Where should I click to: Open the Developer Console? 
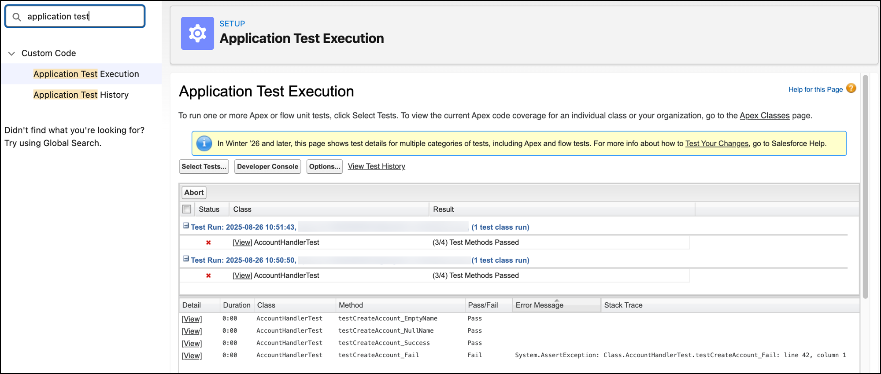coord(267,166)
